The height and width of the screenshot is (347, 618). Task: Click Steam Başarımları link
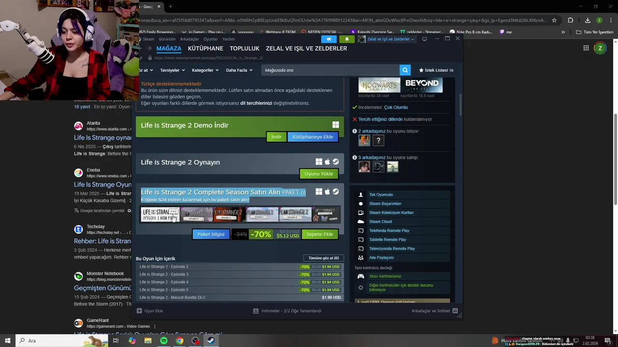385,203
